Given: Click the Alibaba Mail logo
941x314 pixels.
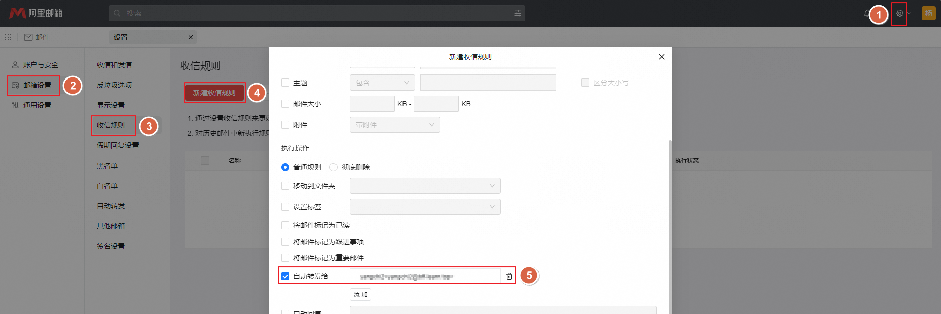Looking at the screenshot, I should click(x=36, y=13).
